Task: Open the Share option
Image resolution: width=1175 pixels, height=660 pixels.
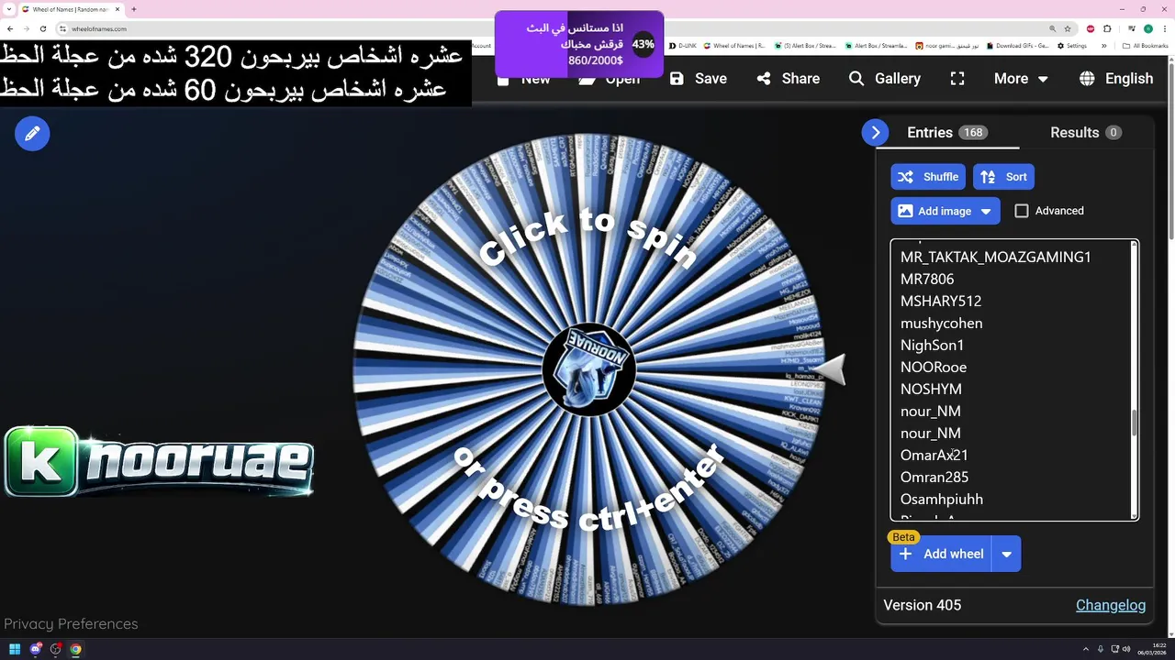Action: click(789, 79)
